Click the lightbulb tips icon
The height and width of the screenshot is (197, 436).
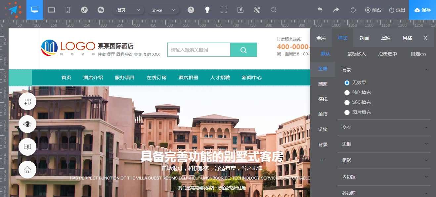[207, 10]
